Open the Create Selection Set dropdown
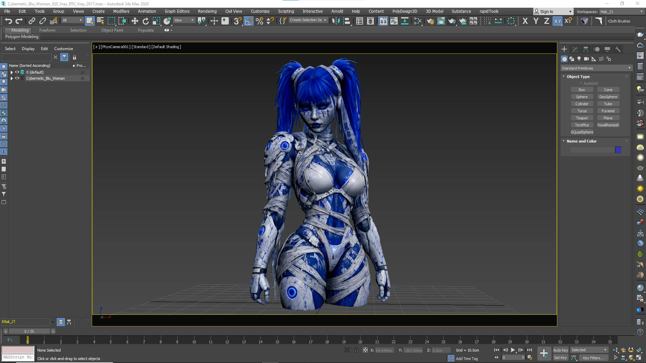This screenshot has height=363, width=646. 308,20
